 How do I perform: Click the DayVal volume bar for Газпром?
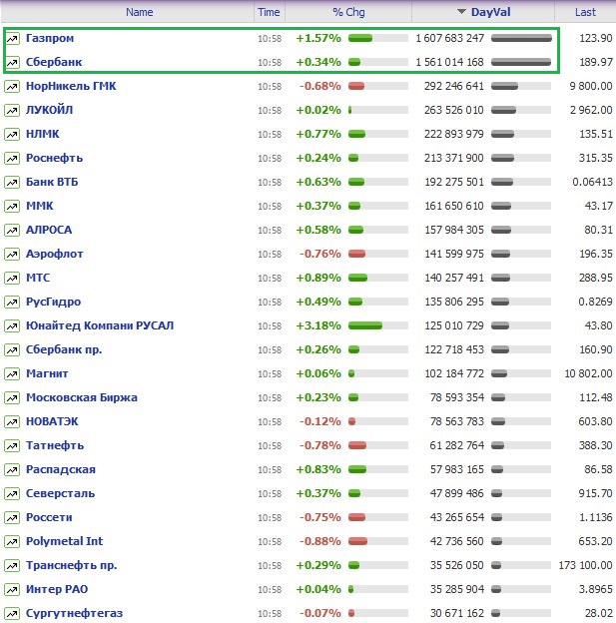coord(521,38)
